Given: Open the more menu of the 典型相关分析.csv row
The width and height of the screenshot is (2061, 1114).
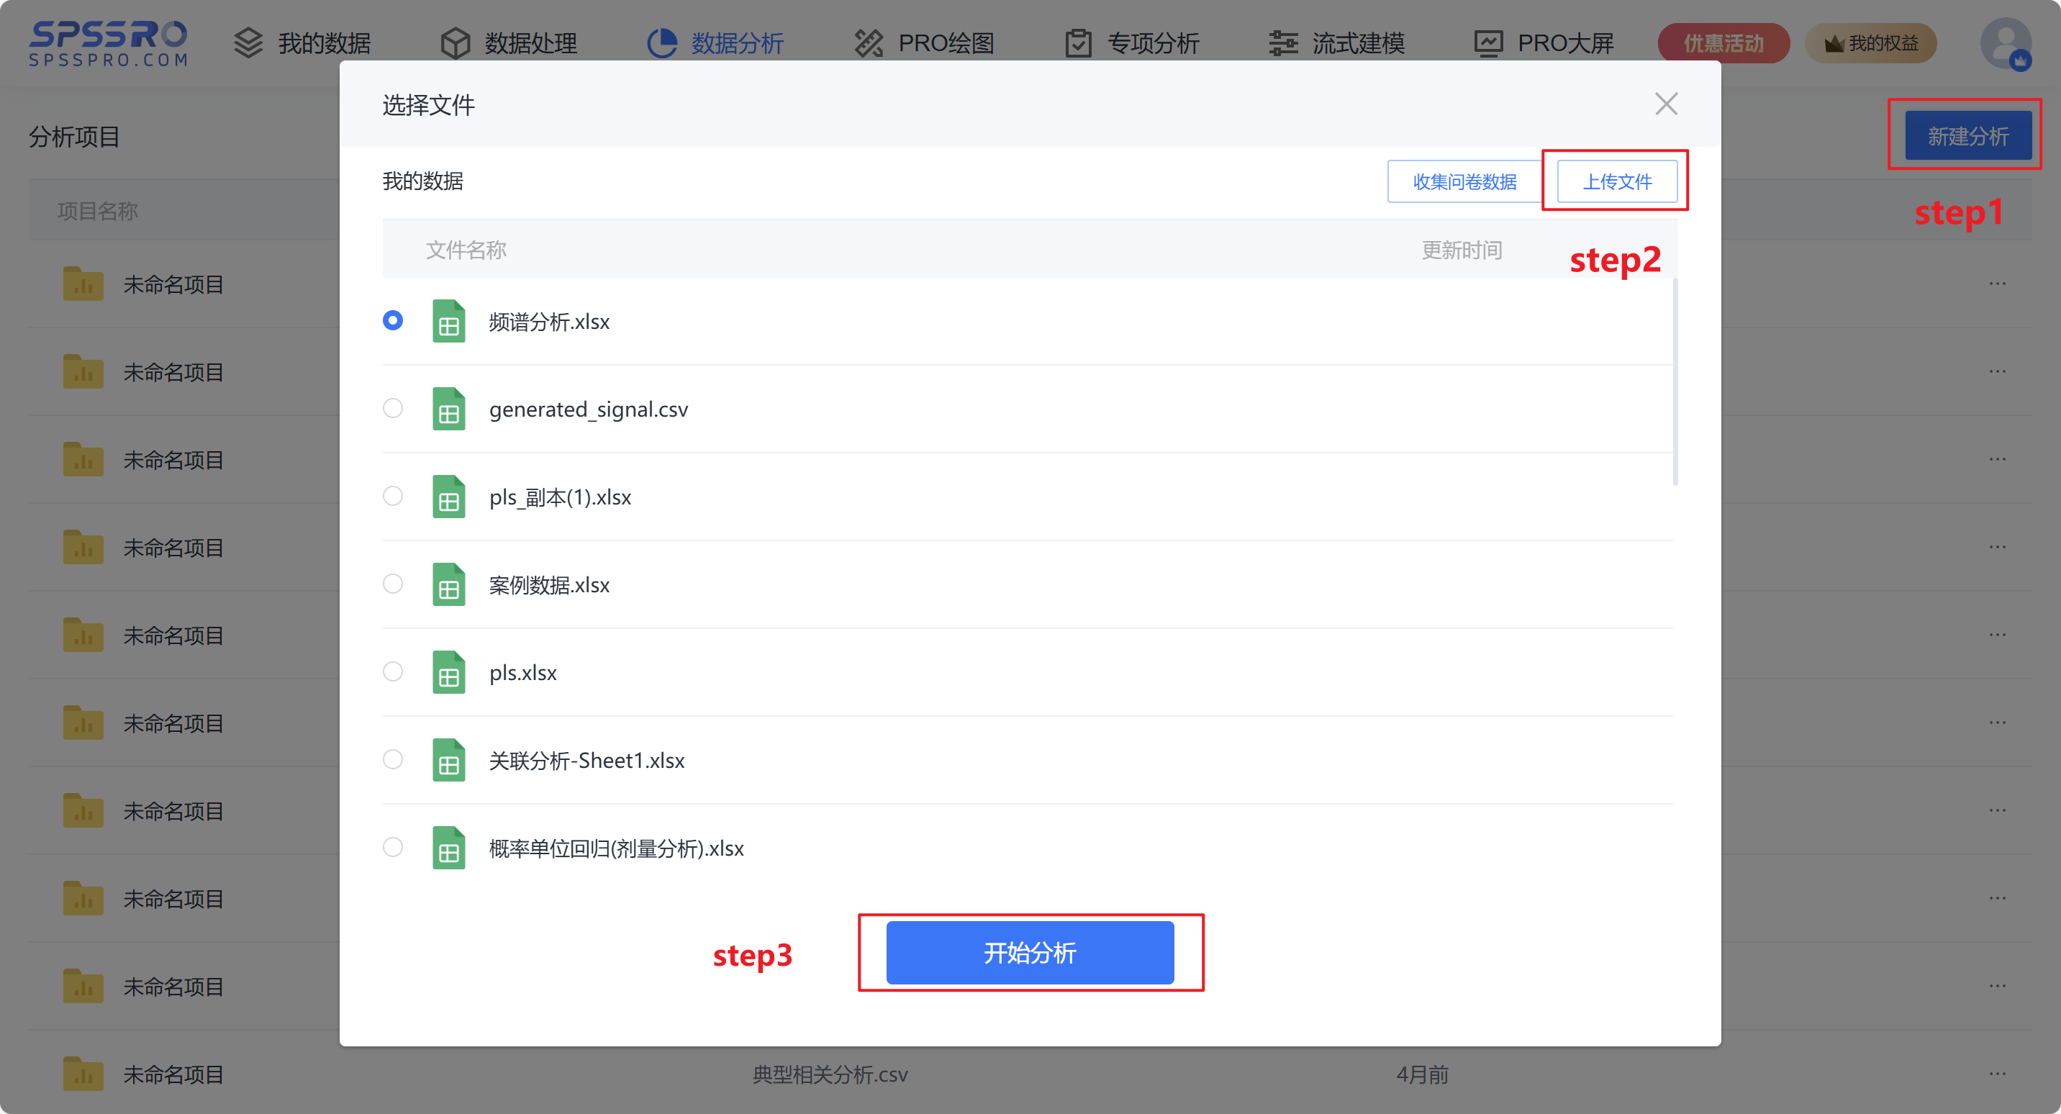Looking at the screenshot, I should [1997, 1074].
